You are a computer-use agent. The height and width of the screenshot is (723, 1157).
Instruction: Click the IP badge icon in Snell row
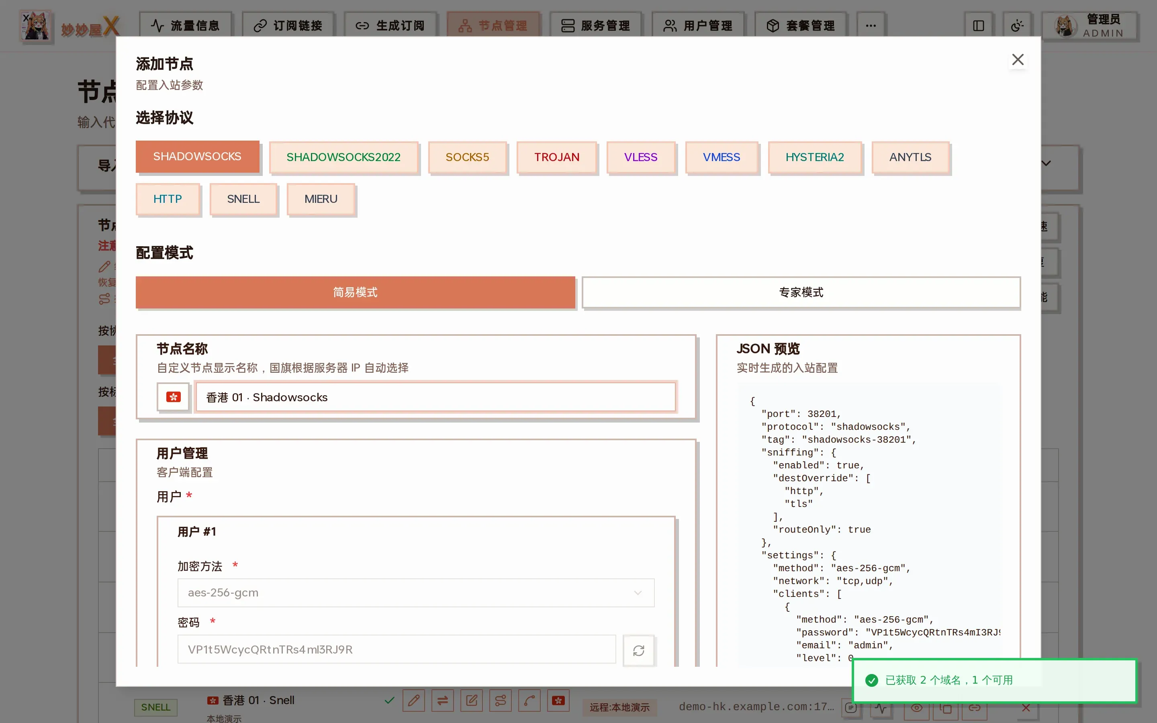(x=850, y=708)
